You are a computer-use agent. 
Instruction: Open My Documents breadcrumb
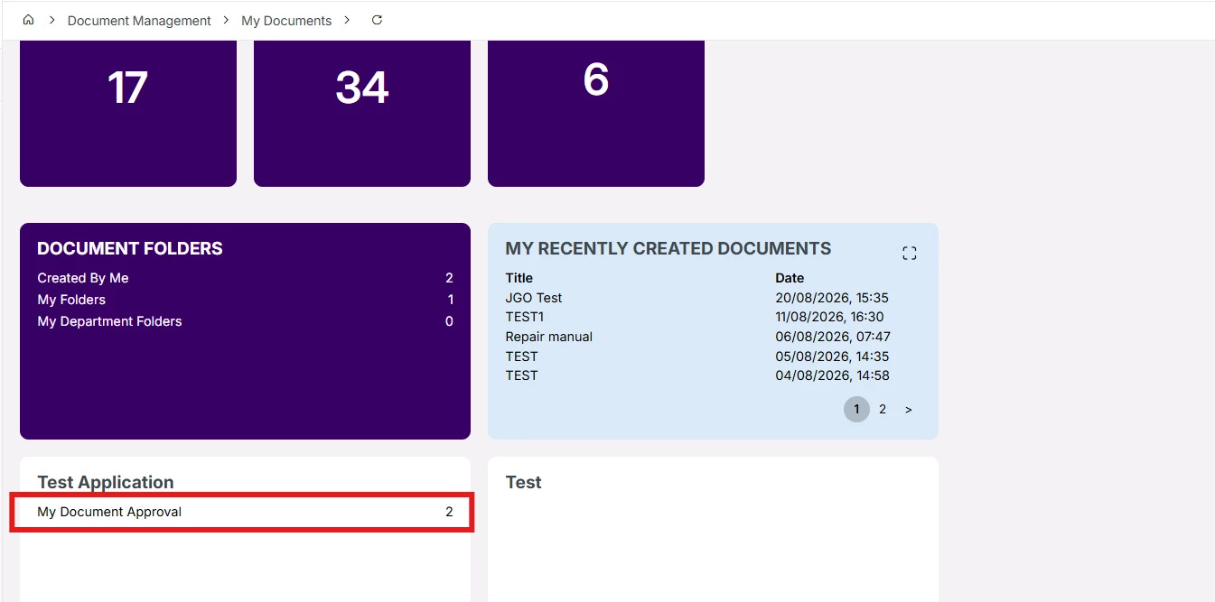286,21
